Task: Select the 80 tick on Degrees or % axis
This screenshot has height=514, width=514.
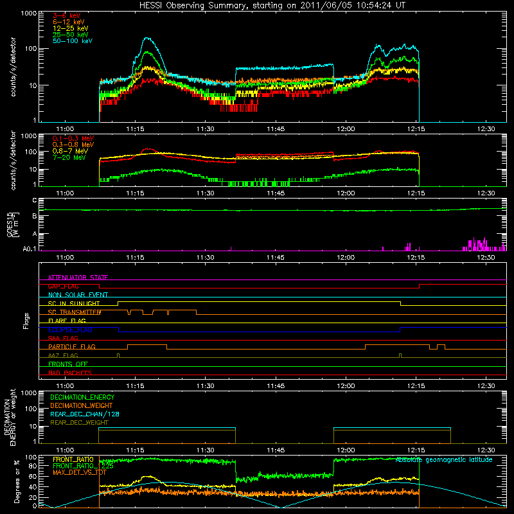Action: click(x=33, y=466)
